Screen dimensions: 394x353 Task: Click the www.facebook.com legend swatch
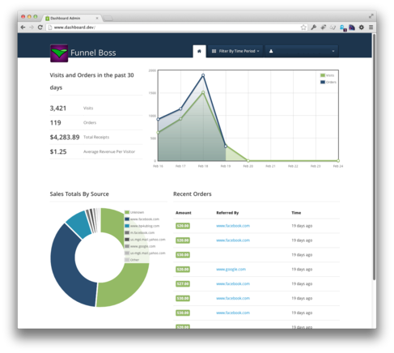tap(127, 219)
